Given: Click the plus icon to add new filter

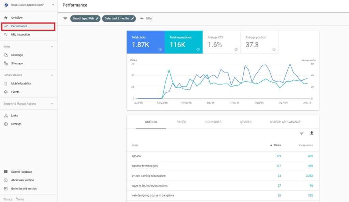Looking at the screenshot, I should (x=142, y=18).
